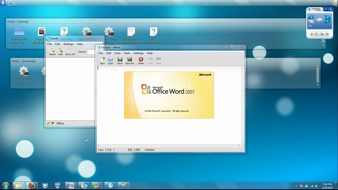Toggle LINE selection mode in KWrite status bar

click(x=137, y=150)
